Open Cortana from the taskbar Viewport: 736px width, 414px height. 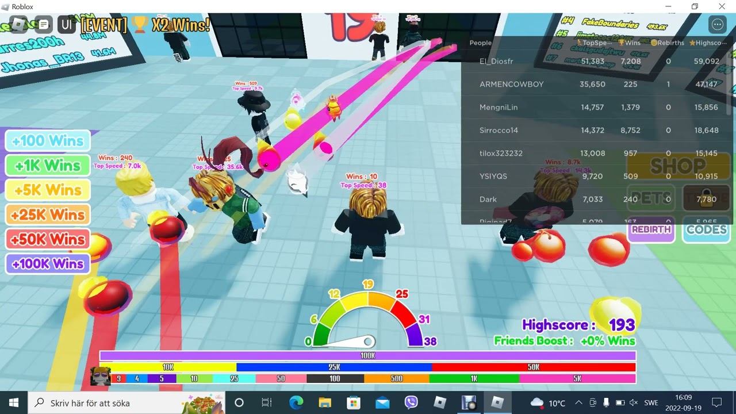[x=239, y=402]
